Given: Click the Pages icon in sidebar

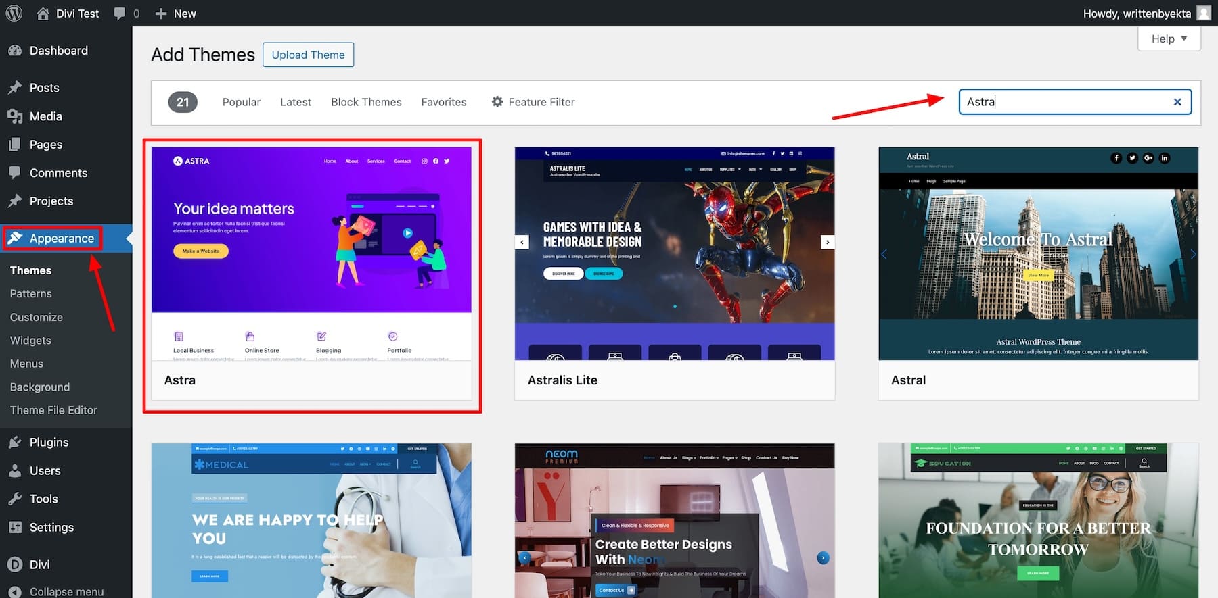Looking at the screenshot, I should pyautogui.click(x=15, y=145).
